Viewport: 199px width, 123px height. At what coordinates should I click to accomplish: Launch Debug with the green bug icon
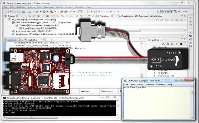(37, 12)
